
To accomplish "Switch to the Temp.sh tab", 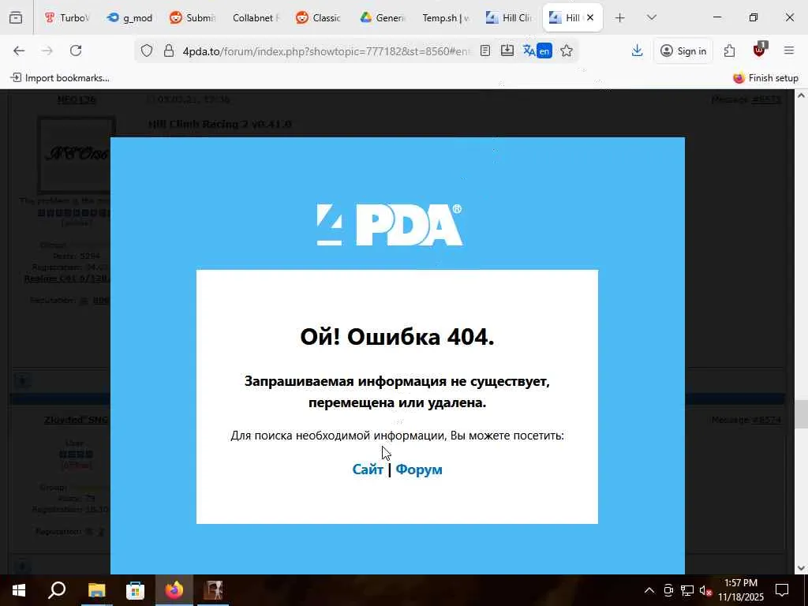I will [445, 17].
